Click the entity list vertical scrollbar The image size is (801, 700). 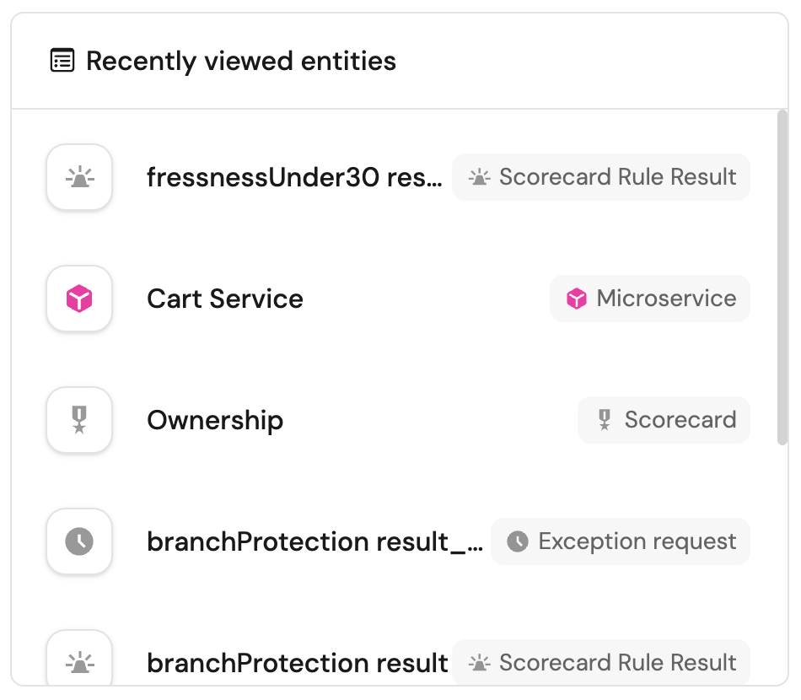(782, 278)
